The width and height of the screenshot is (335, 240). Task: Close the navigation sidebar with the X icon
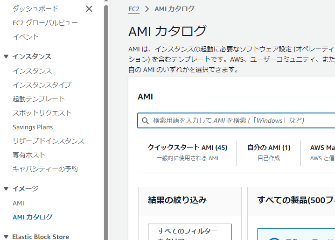(89, 9)
